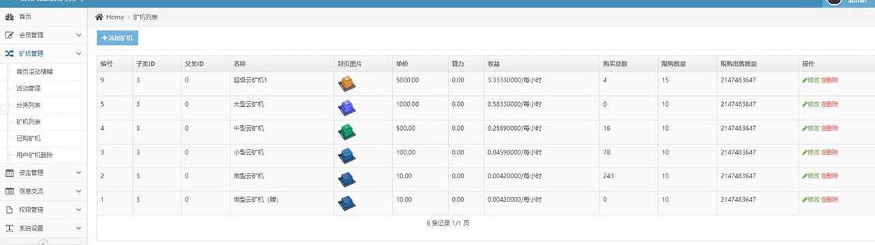Viewport: 875px width, 245px height.
Task: Click the 添加矿机 button
Action: 117,38
